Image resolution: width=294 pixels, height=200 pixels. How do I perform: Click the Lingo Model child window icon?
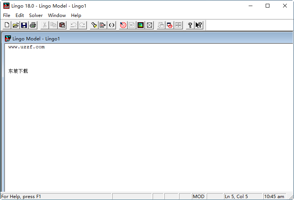pyautogui.click(x=8, y=38)
